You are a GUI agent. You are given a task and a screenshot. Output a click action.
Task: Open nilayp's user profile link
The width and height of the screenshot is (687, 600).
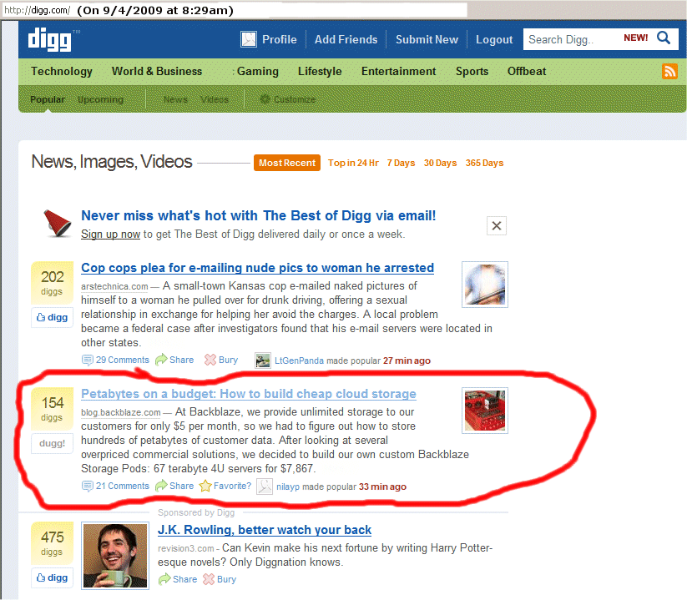tap(288, 487)
